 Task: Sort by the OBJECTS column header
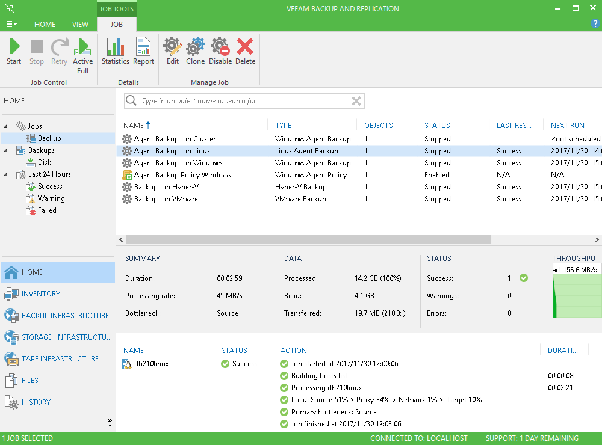(378, 126)
